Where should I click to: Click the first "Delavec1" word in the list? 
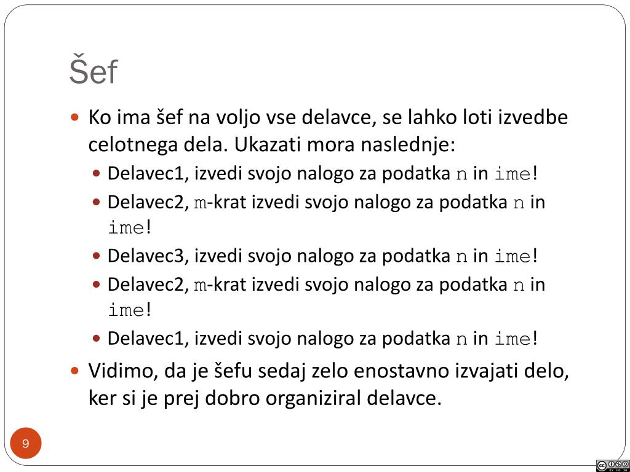pos(146,174)
